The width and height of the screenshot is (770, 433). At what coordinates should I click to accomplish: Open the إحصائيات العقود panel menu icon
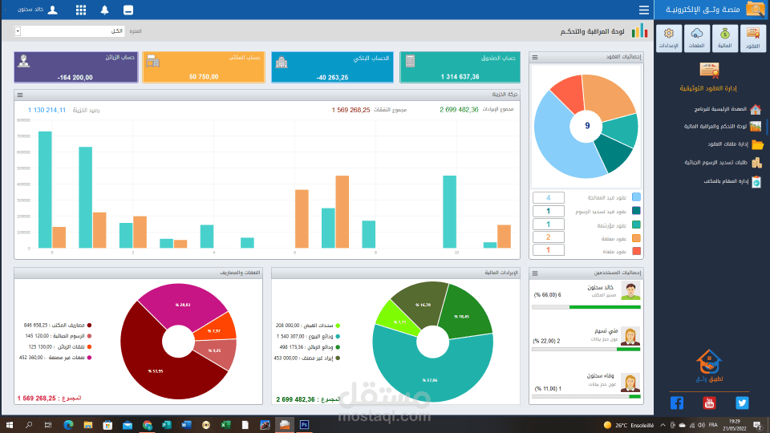click(535, 58)
